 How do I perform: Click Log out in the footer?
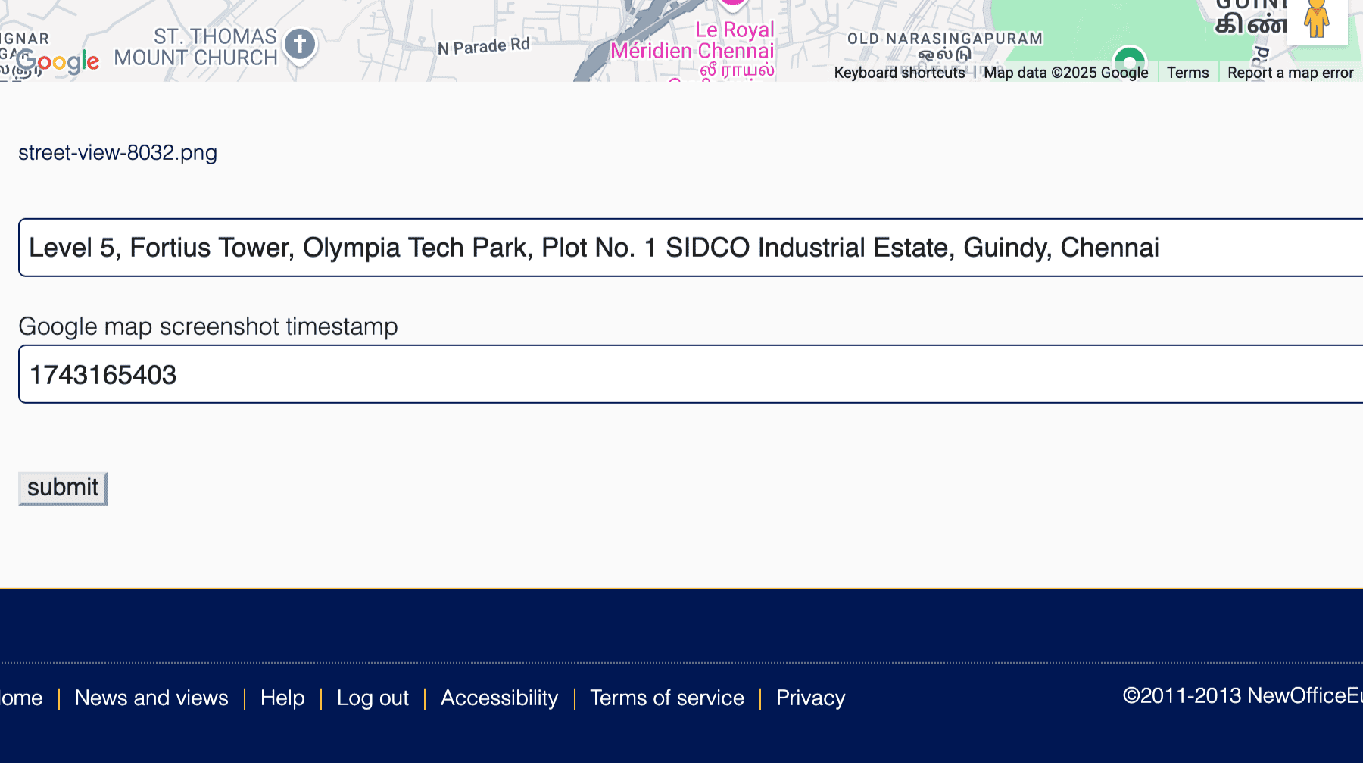[373, 698]
